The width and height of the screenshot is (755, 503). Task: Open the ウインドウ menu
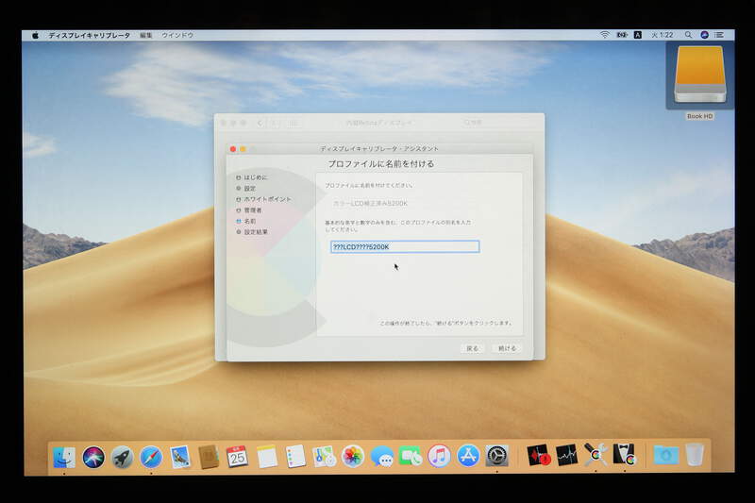177,35
